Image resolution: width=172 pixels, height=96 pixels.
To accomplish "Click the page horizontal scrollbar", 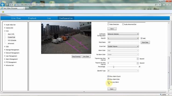I will (84, 92).
